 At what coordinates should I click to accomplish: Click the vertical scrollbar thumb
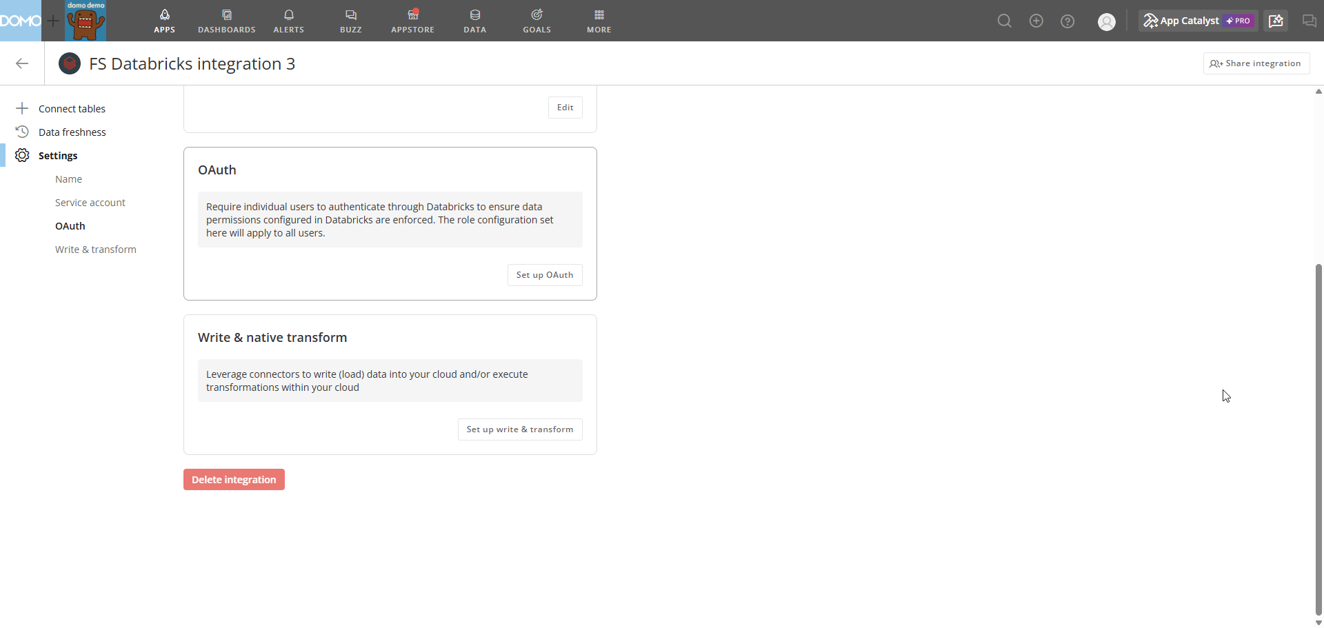(x=1318, y=440)
